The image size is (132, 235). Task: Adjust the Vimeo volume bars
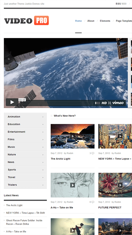97,103
